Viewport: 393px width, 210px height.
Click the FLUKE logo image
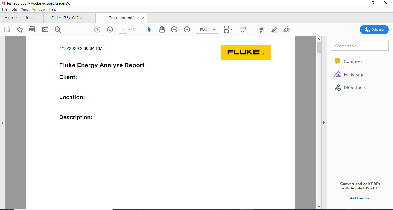pyautogui.click(x=246, y=52)
